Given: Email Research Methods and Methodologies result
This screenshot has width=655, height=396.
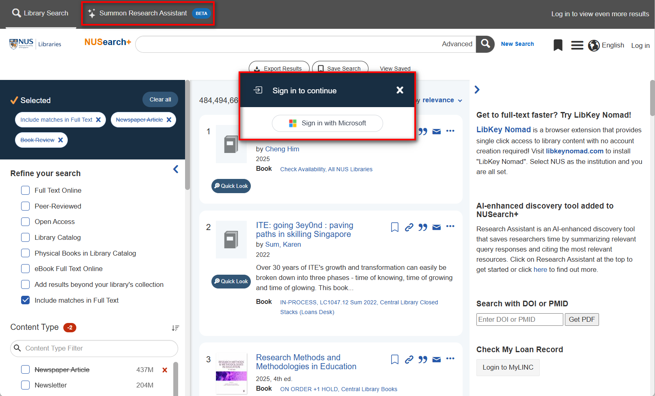Looking at the screenshot, I should point(437,359).
